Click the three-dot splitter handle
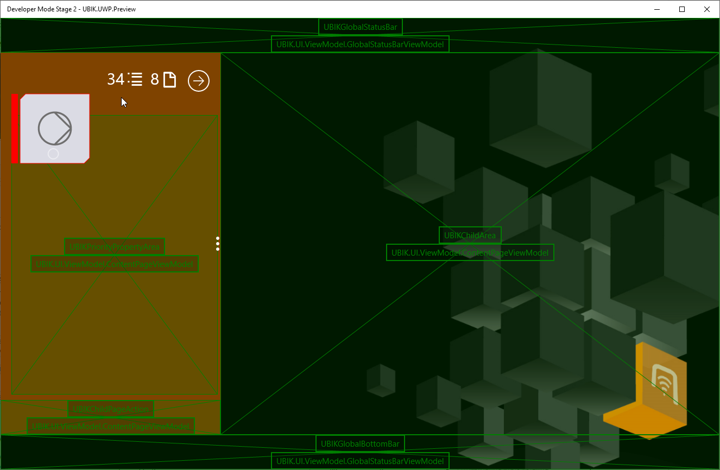Screen dimensions: 720x470 coord(218,243)
